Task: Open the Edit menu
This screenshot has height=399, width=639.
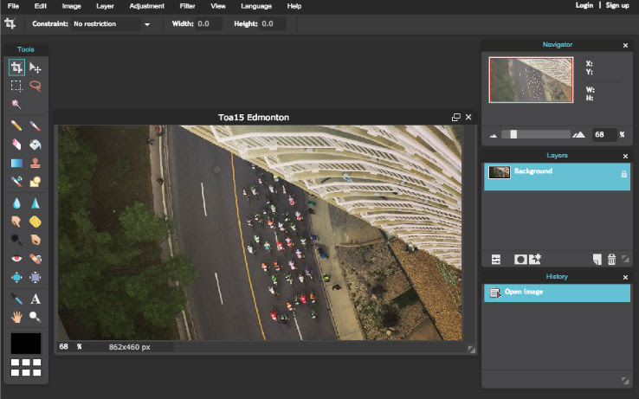Action: click(41, 6)
